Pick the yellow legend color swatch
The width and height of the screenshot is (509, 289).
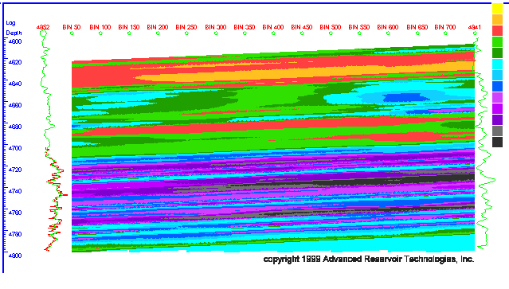click(x=497, y=8)
